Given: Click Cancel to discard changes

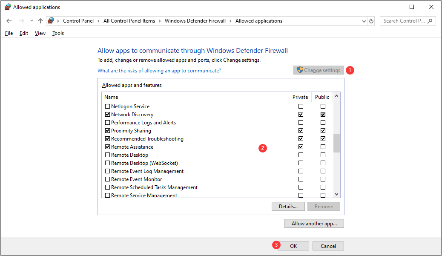Looking at the screenshot, I should click(328, 246).
